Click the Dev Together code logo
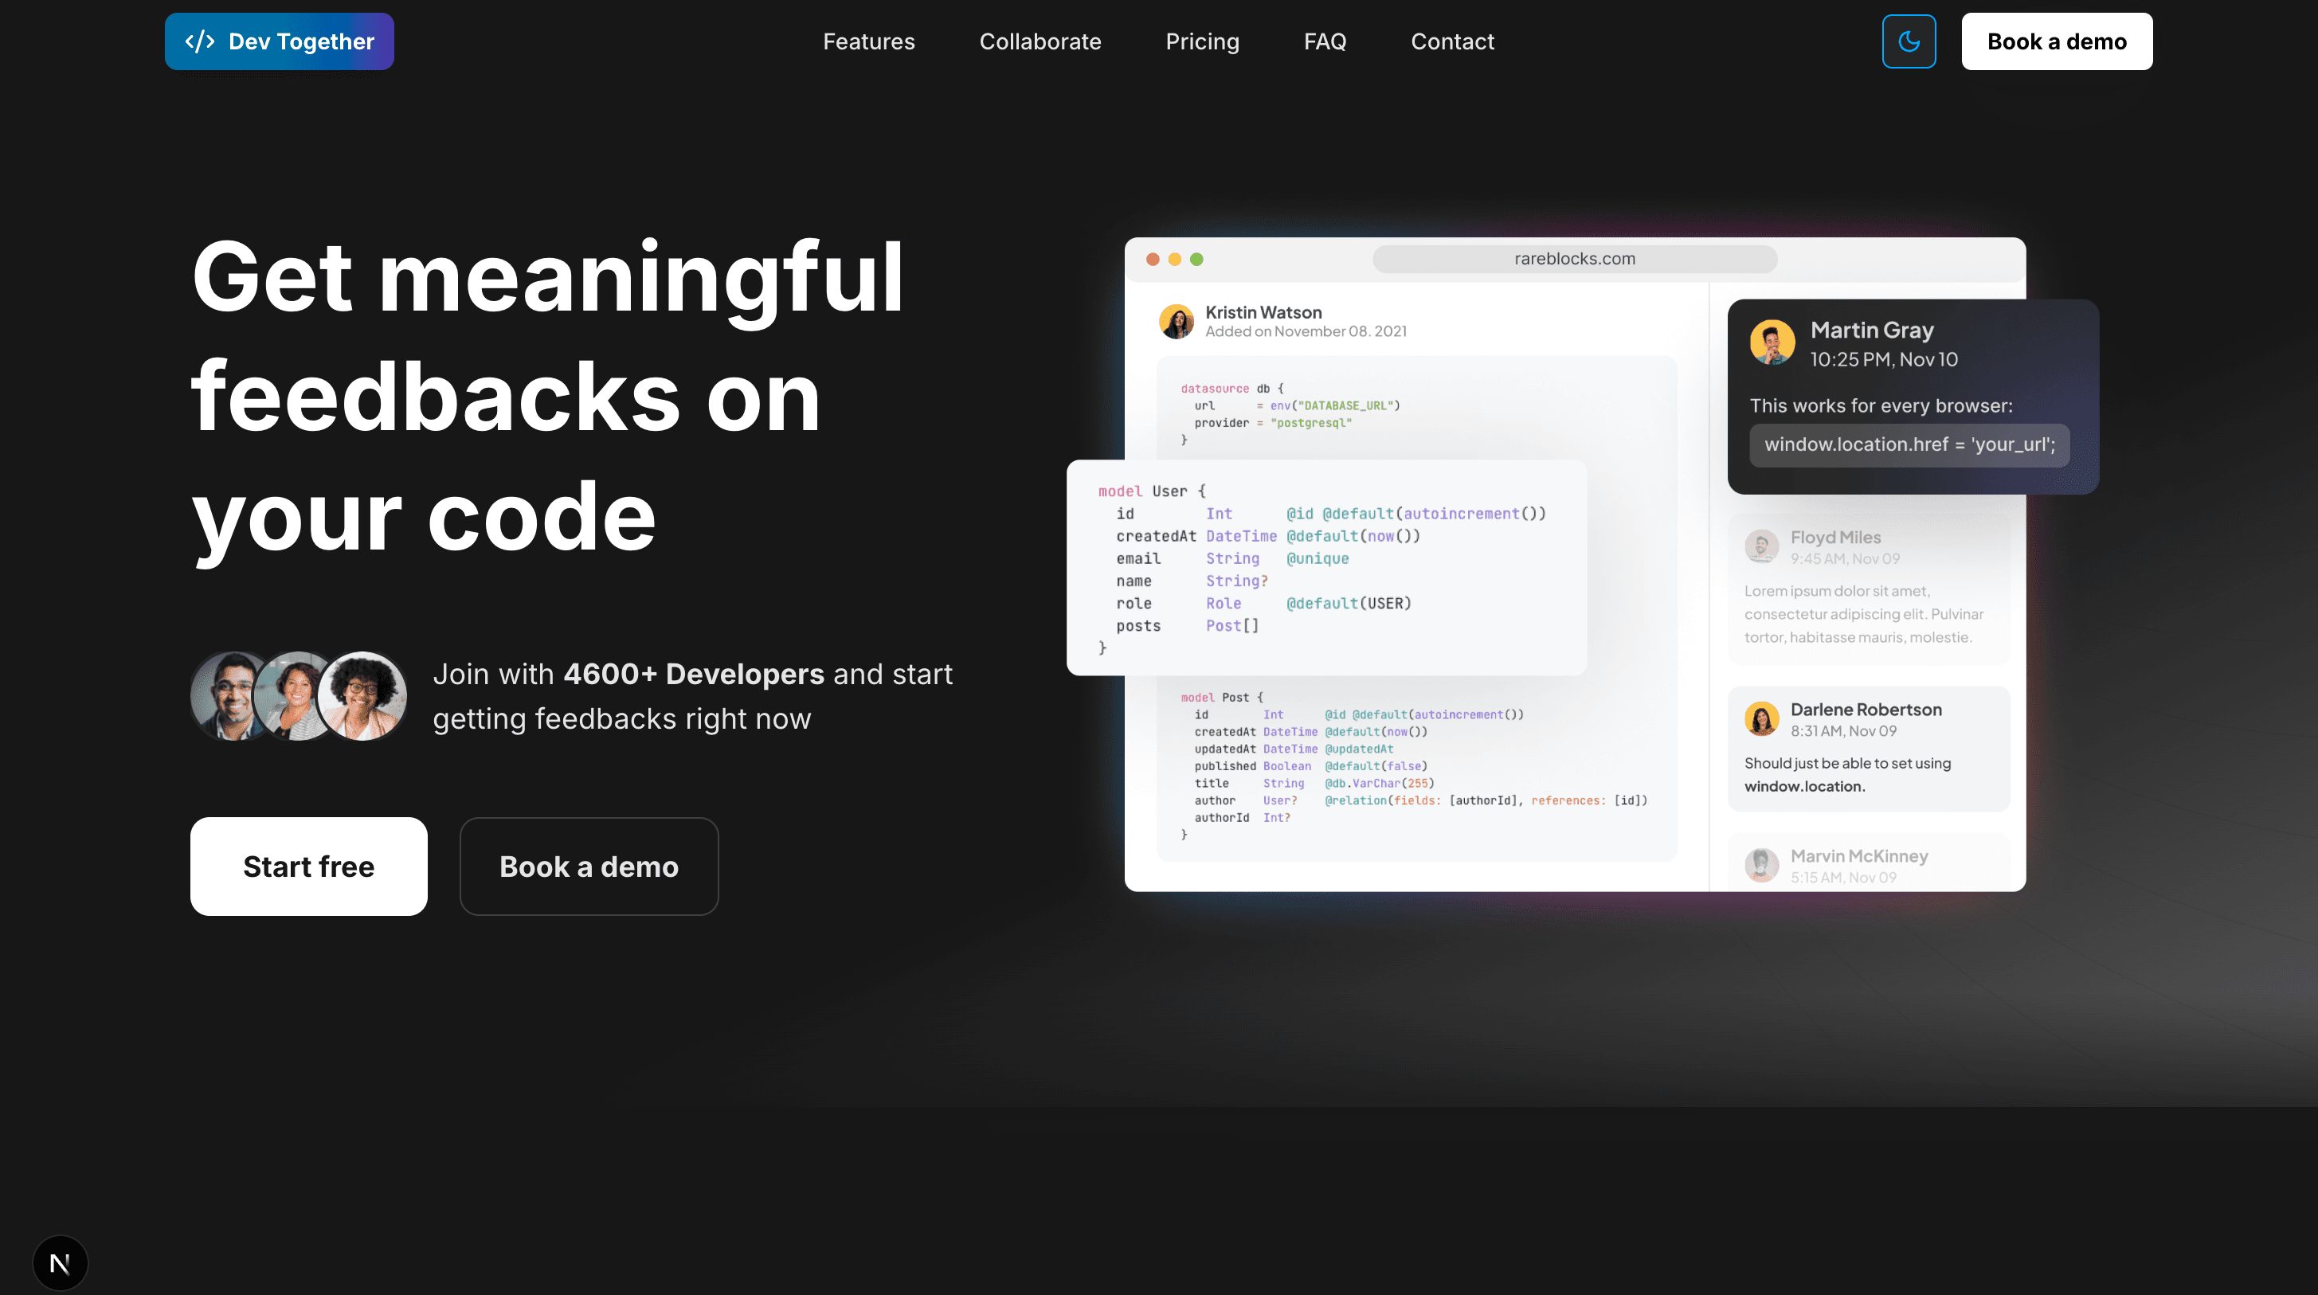The height and width of the screenshot is (1295, 2318). (279, 41)
